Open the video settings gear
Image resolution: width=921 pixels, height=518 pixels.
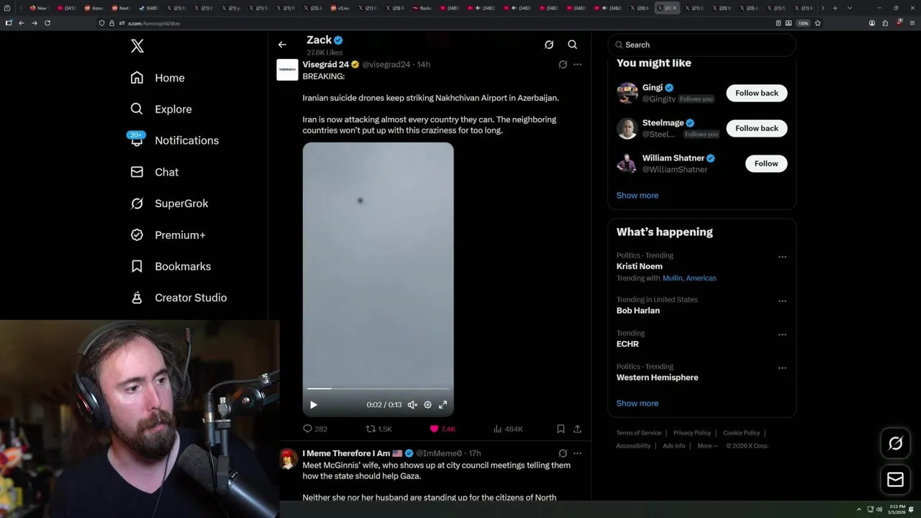point(427,405)
